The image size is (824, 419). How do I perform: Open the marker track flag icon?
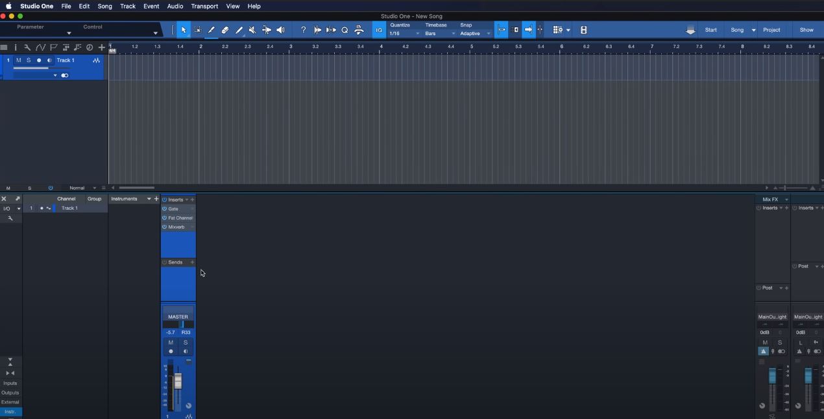tap(54, 47)
